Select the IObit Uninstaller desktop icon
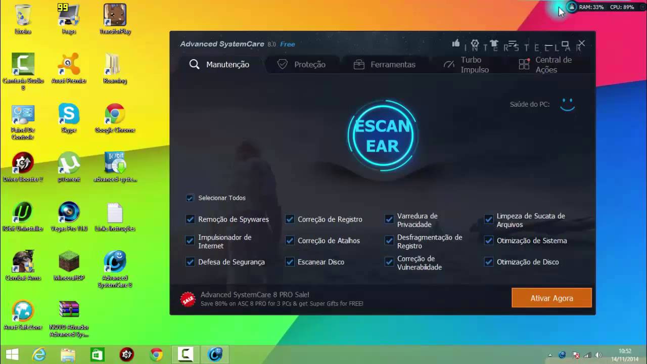Image resolution: width=647 pixels, height=364 pixels. (23, 216)
